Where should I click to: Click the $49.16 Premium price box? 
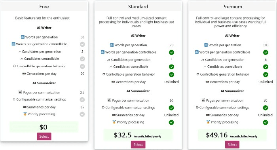pos(232,135)
